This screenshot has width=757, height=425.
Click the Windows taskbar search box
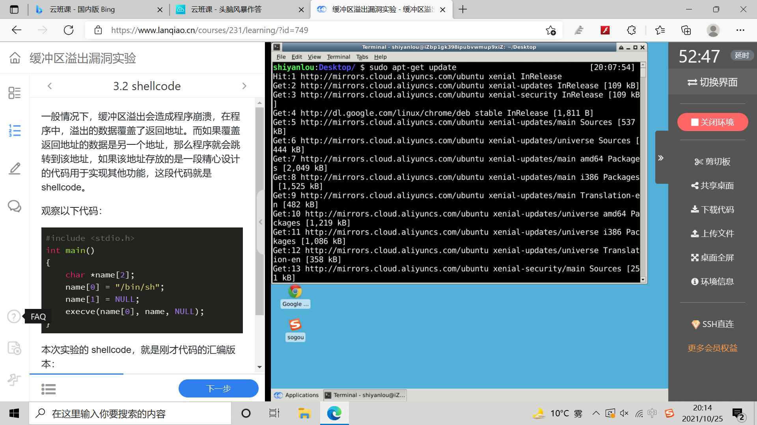[130, 413]
